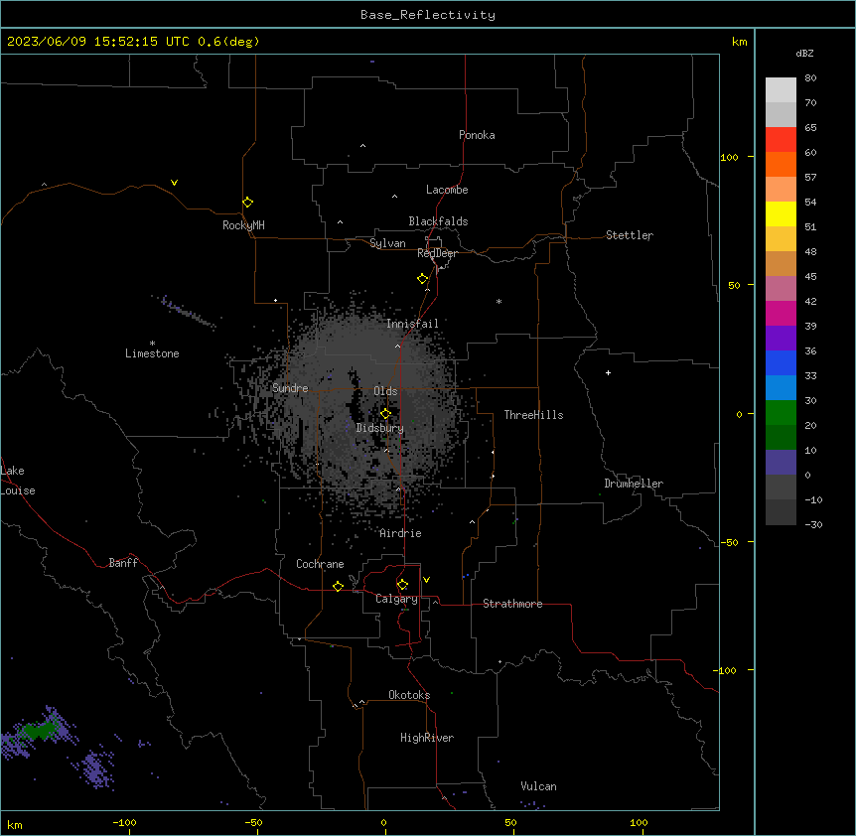Click the Sylvan label

pos(387,243)
